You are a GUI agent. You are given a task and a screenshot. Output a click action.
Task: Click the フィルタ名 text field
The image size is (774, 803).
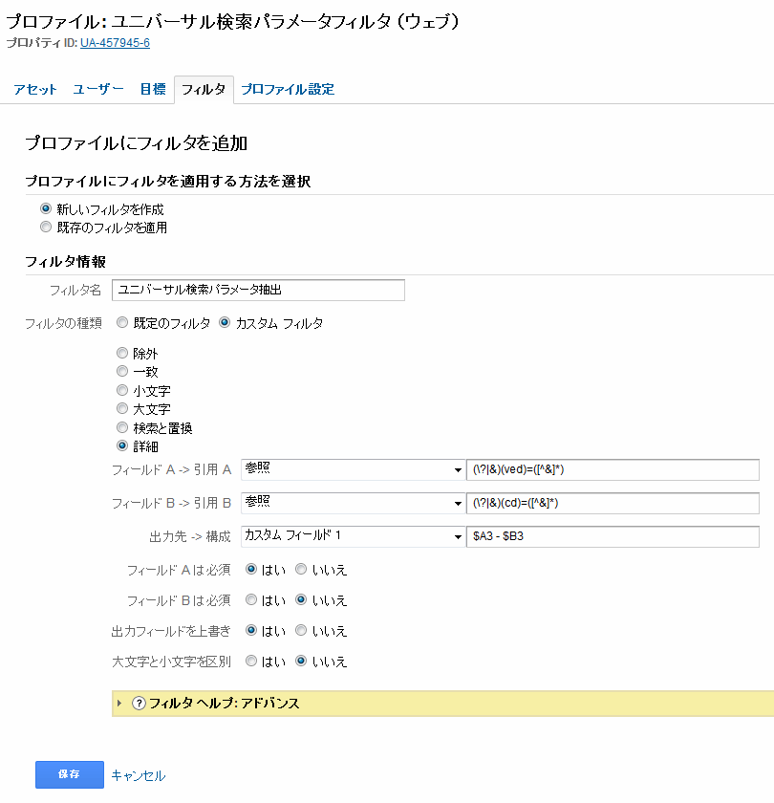point(258,290)
